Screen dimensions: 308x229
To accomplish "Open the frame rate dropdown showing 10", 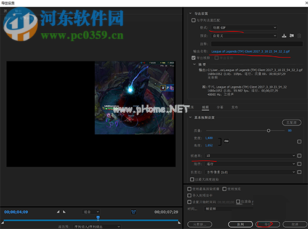I will click(x=251, y=156).
